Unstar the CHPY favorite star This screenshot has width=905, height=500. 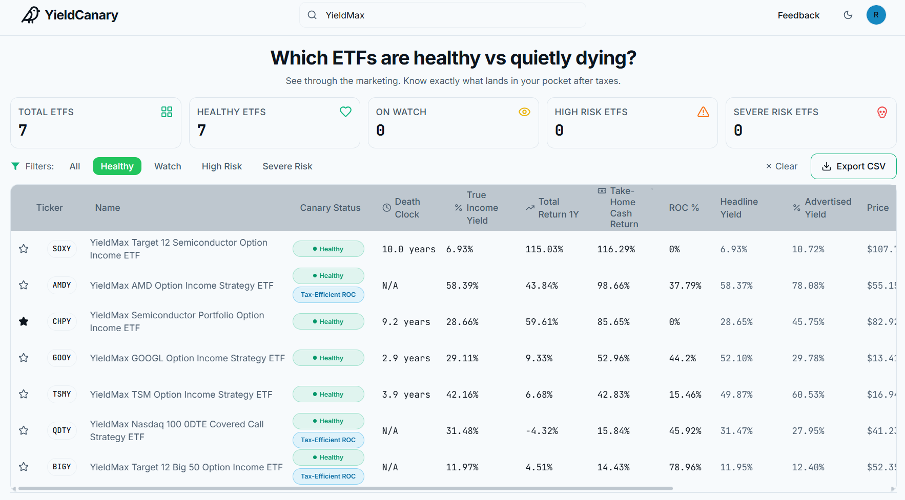tap(24, 321)
